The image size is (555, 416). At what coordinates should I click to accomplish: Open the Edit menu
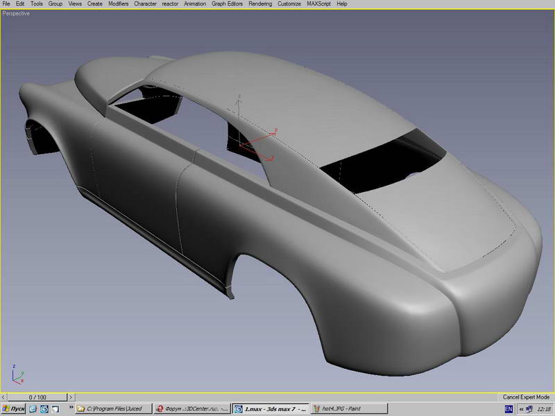(x=20, y=4)
